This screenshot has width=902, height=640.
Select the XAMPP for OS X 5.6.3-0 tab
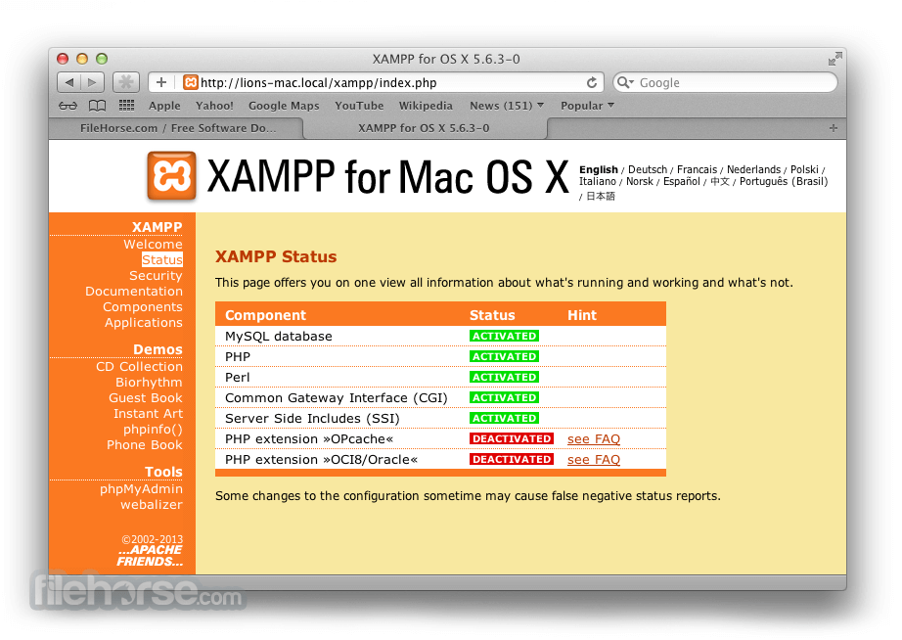(424, 128)
